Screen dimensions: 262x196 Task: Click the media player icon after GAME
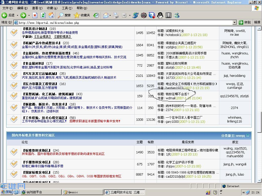pos(152,15)
